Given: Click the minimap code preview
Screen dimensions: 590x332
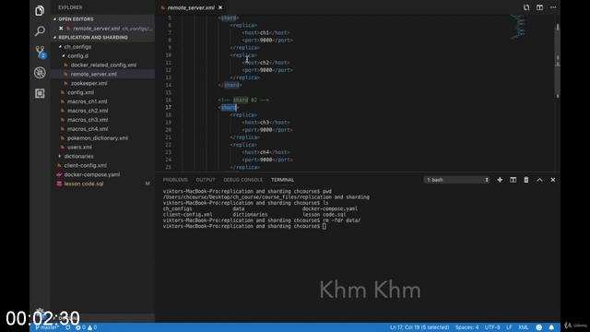Looking at the screenshot, I should point(518,27).
